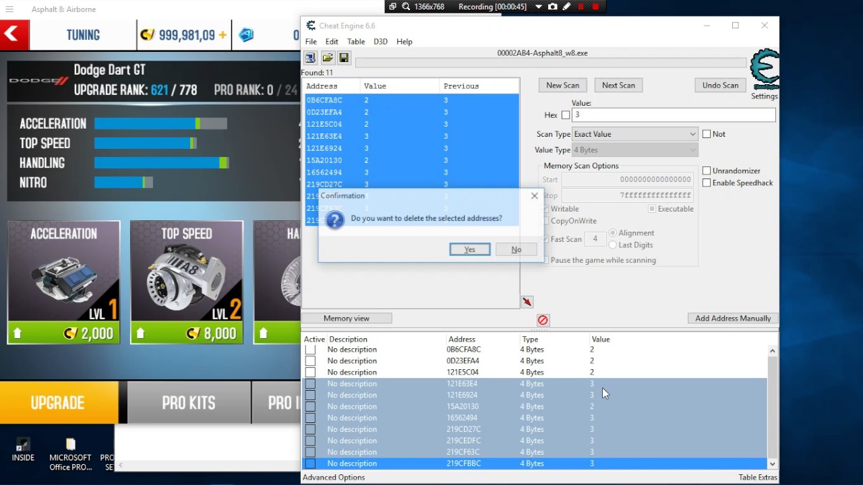
Task: Open the Microsoft Office PRO desktop folder
Action: click(x=70, y=455)
